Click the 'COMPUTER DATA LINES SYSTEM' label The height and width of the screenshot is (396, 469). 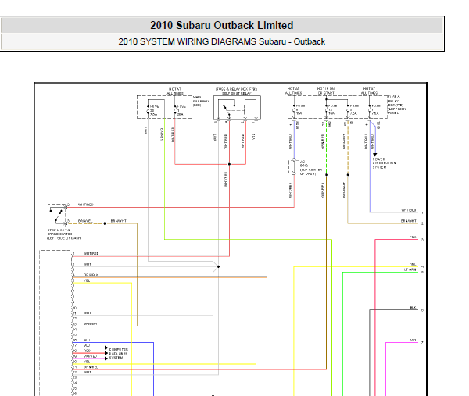click(119, 353)
